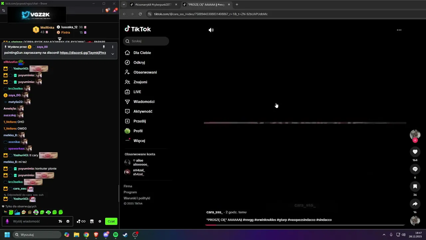426x240 pixels.
Task: Open site settings icon beside tiktok.com URL
Action: (149, 14)
